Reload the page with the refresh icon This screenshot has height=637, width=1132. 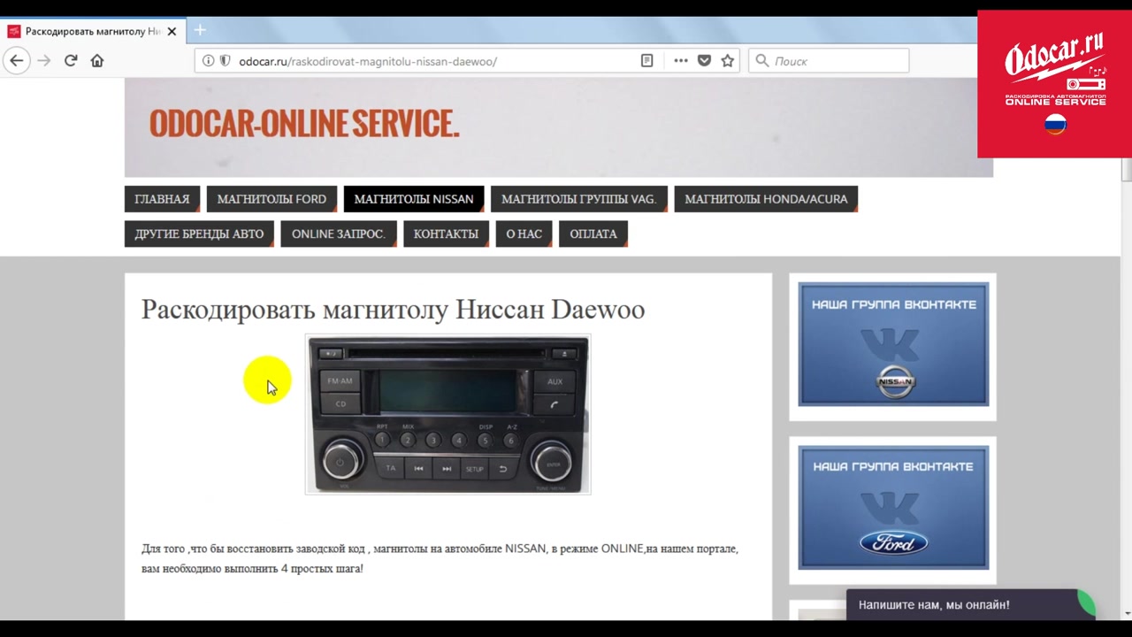click(x=71, y=61)
